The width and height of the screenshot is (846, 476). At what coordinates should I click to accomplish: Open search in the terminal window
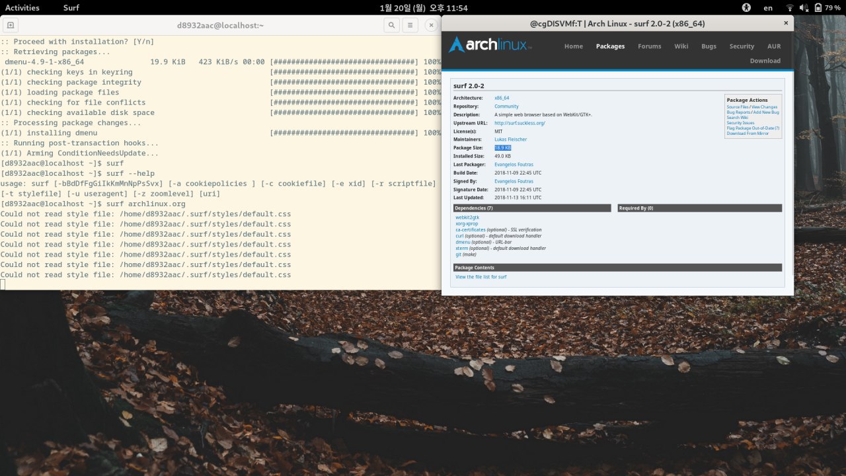(x=392, y=25)
